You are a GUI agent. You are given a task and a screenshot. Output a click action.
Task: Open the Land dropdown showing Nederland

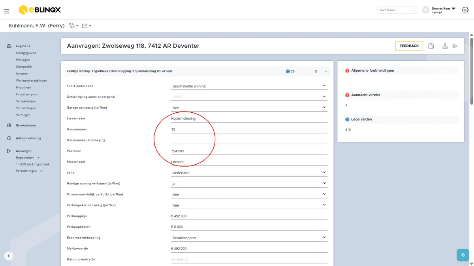pyautogui.click(x=249, y=173)
